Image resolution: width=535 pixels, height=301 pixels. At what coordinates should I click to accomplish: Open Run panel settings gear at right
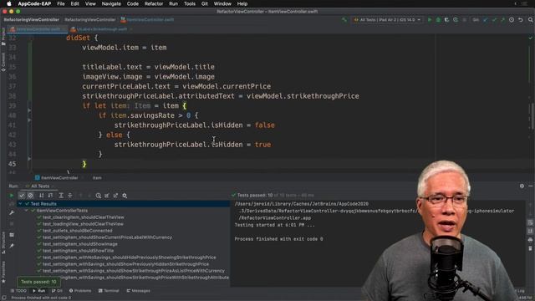click(522, 186)
